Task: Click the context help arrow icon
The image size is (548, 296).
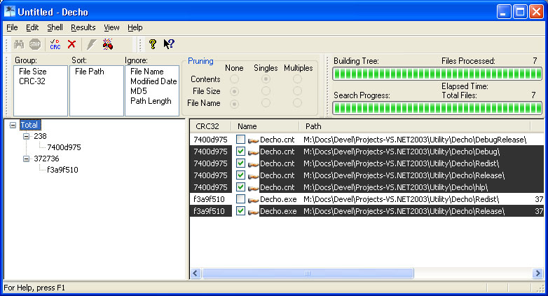Action: click(169, 44)
